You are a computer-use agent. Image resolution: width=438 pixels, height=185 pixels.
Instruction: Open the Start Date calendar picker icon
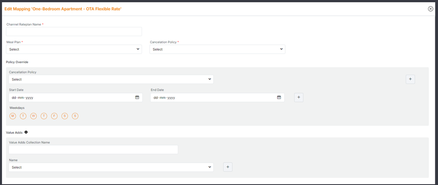pos(137,97)
